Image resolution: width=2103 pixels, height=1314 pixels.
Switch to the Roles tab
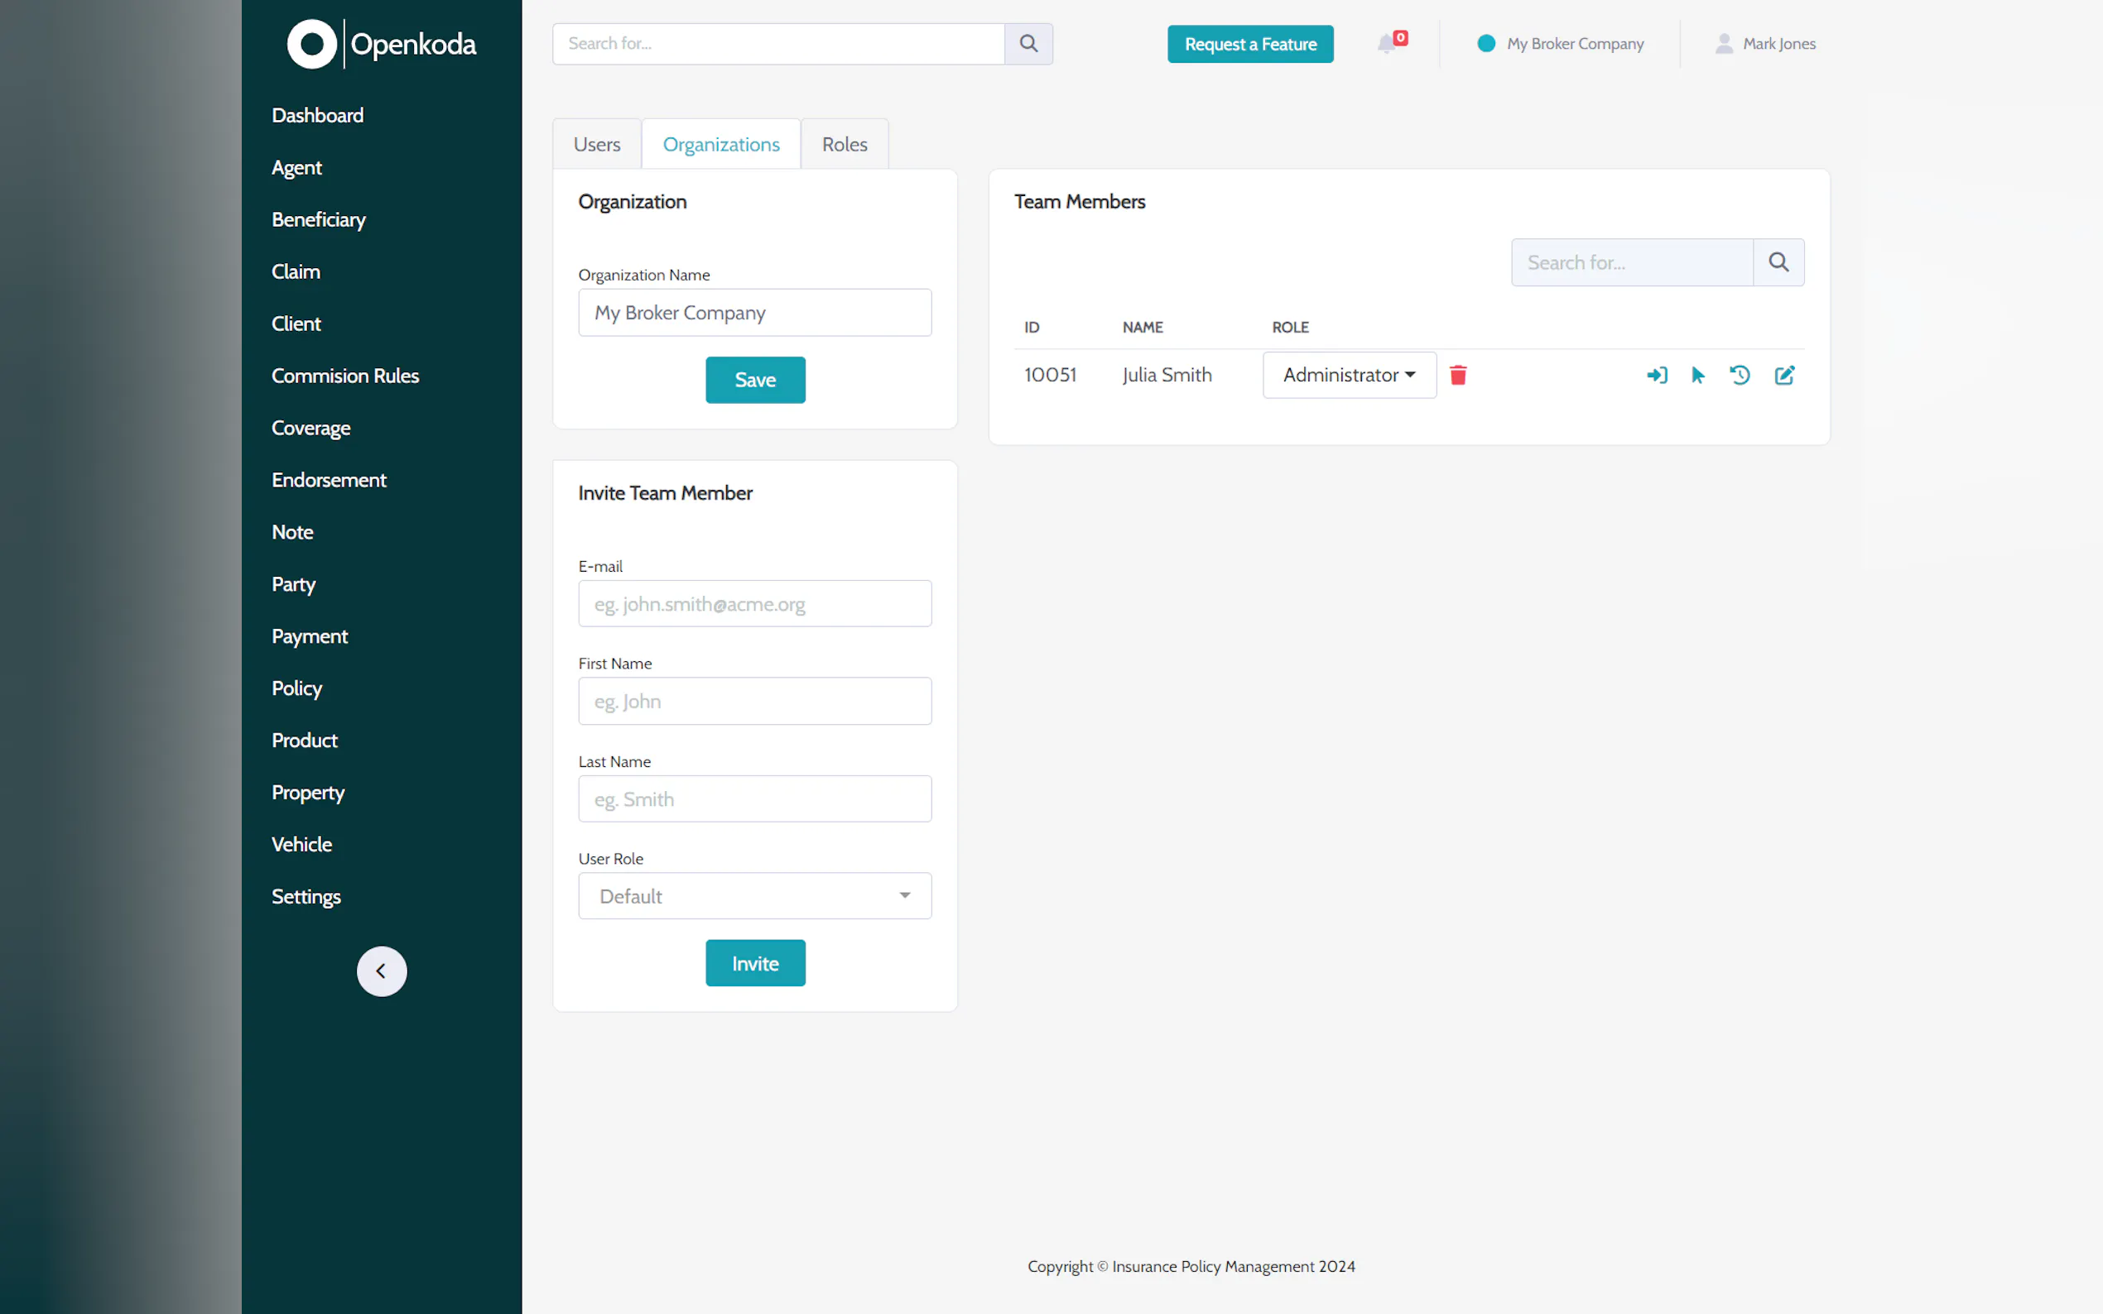click(x=845, y=144)
